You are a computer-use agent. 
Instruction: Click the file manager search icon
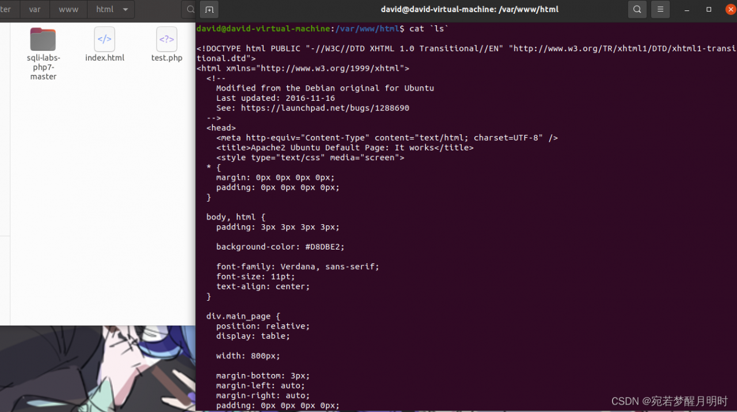[x=190, y=9]
